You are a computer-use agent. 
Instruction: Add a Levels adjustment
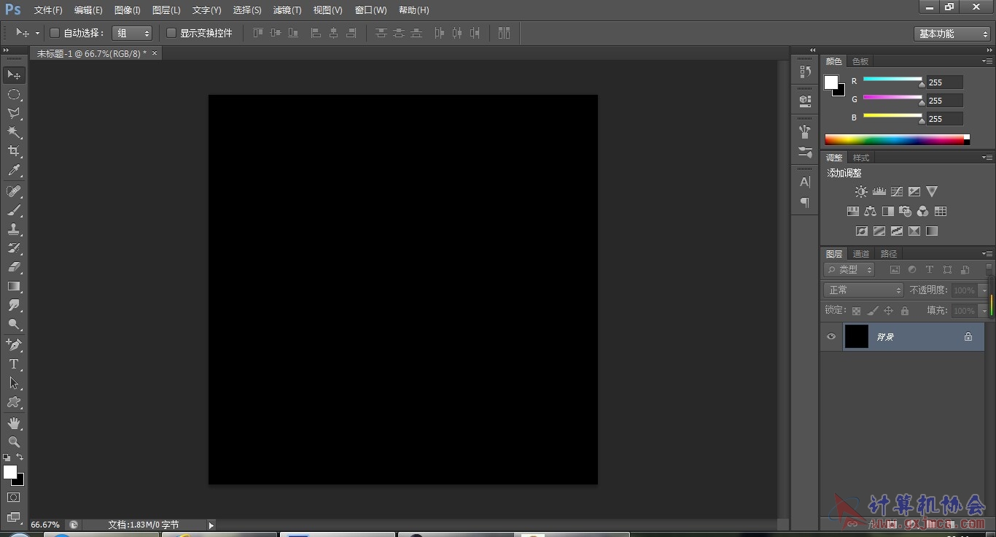click(879, 191)
